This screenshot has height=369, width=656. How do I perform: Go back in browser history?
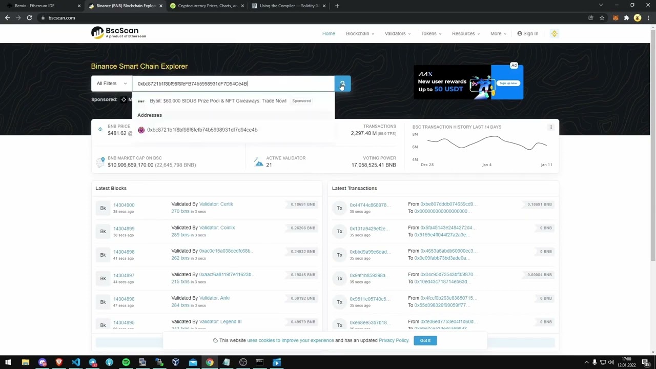(x=7, y=18)
